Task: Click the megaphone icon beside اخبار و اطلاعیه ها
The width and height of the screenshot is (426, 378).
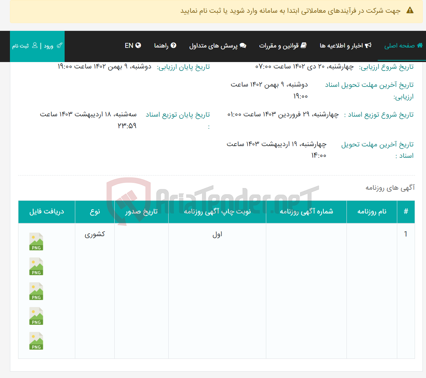Action: point(368,45)
